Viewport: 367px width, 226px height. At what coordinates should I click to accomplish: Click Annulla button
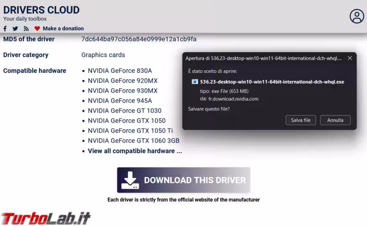point(335,120)
